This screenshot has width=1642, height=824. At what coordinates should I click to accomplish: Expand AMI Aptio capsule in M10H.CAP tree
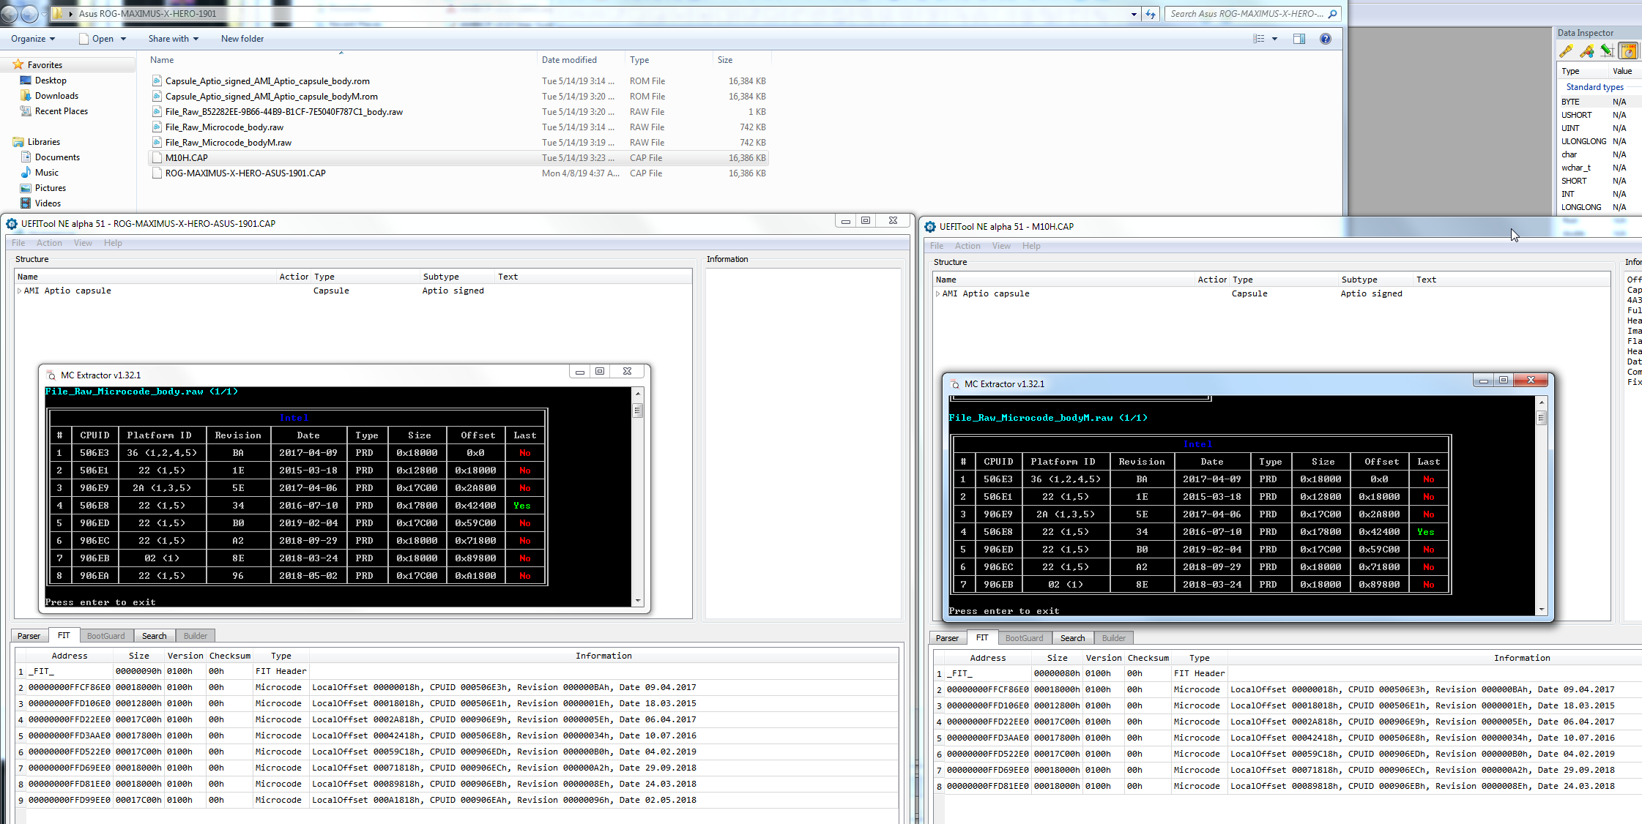[937, 294]
